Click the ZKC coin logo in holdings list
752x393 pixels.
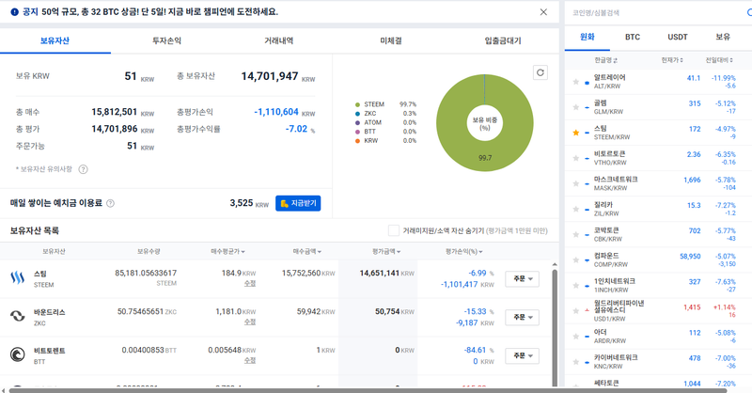click(17, 317)
